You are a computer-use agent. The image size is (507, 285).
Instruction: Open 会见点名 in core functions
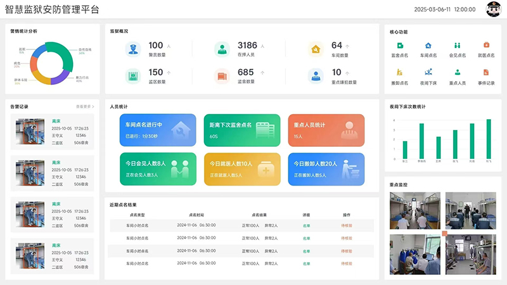coord(457,46)
